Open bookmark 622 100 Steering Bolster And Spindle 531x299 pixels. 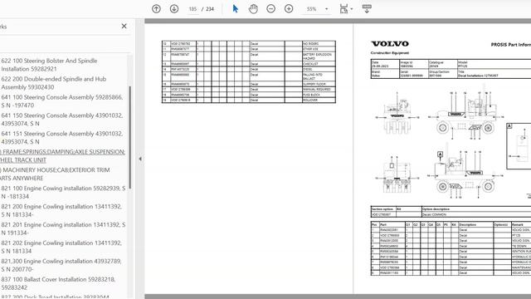pyautogui.click(x=49, y=65)
